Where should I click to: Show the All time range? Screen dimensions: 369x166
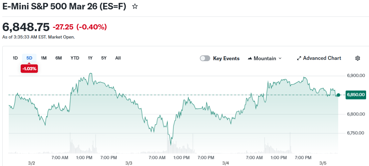118,58
